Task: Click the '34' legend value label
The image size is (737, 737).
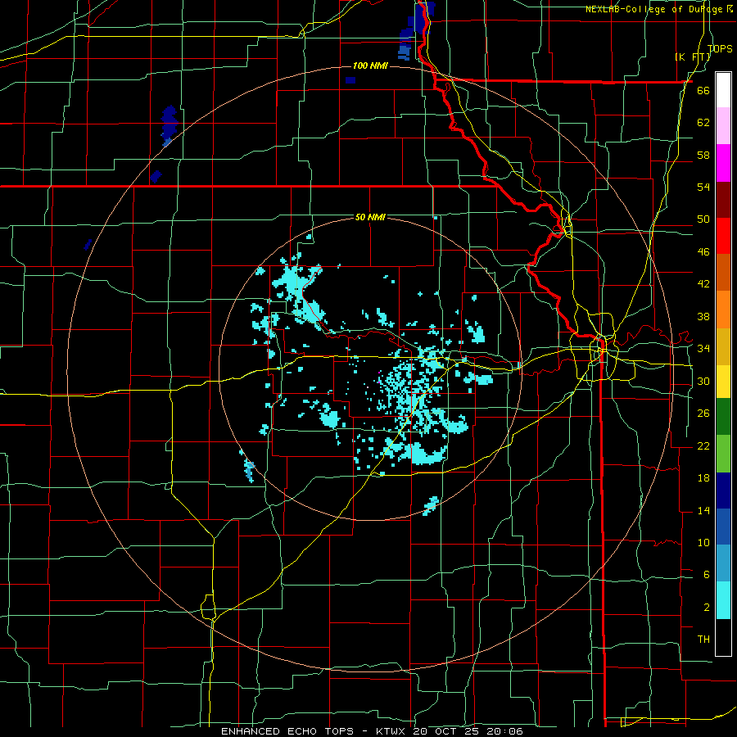Action: click(x=703, y=349)
